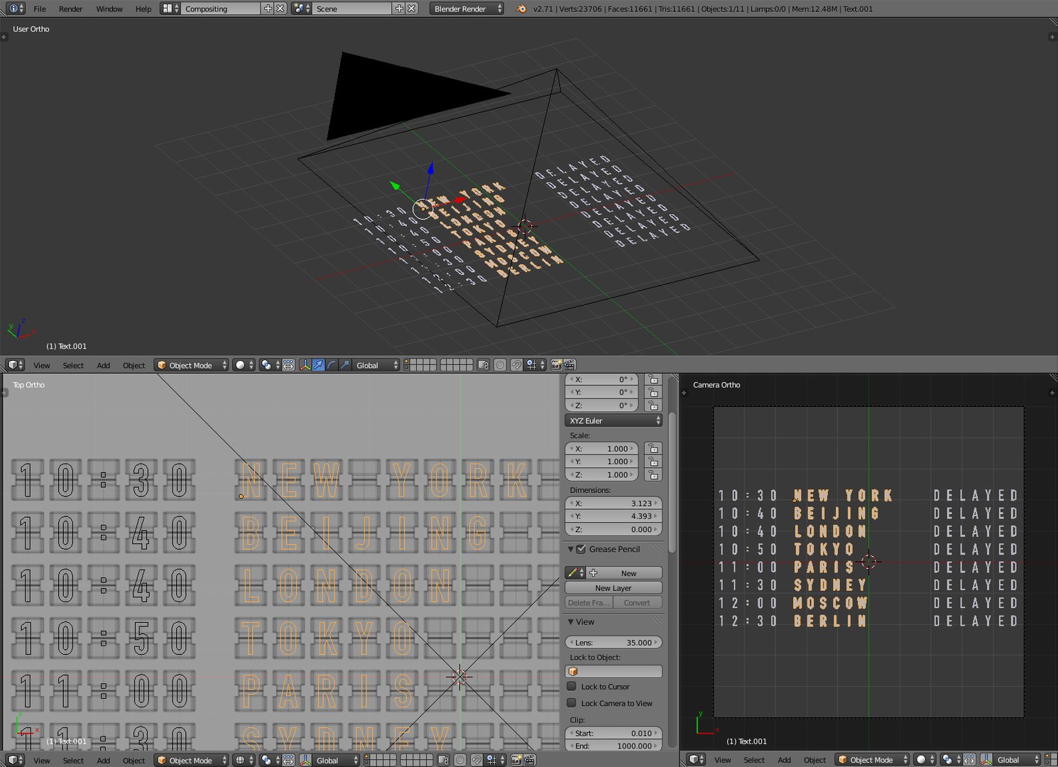Toggle snap during transform in main view
This screenshot has height=767, width=1058.
point(517,365)
